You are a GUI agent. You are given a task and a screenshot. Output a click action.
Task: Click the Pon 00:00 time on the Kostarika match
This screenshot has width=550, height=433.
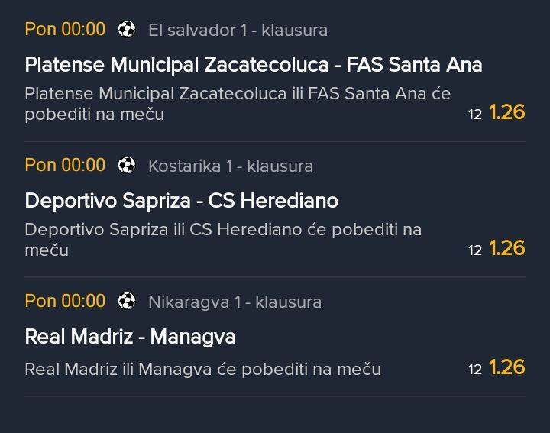tap(65, 165)
